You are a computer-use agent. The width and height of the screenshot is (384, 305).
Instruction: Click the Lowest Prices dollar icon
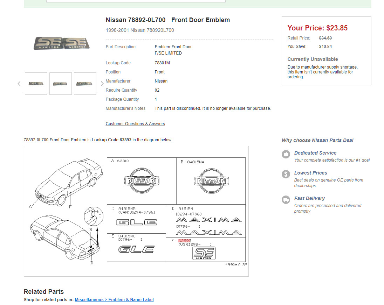click(x=286, y=174)
